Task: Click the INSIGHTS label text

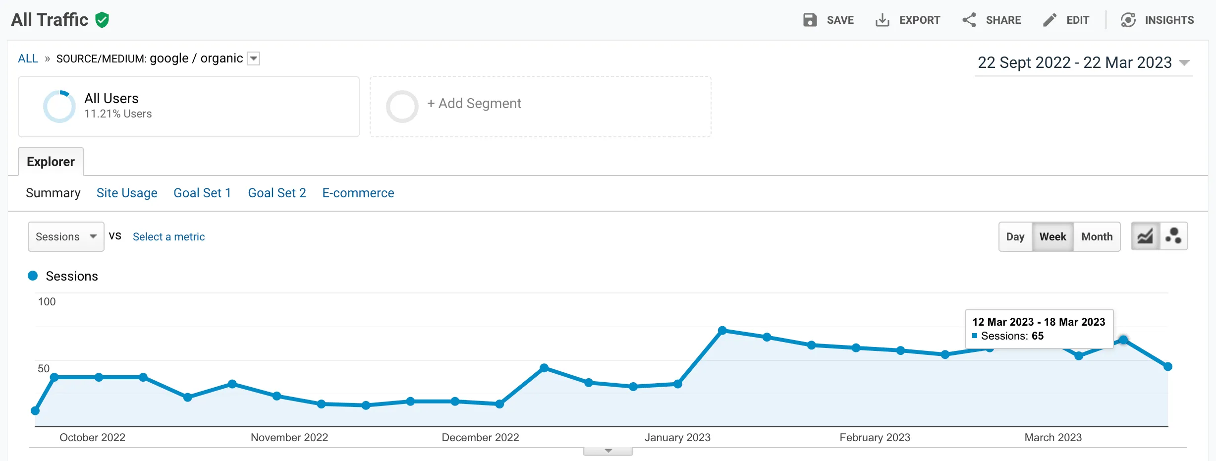Action: click(x=1169, y=20)
